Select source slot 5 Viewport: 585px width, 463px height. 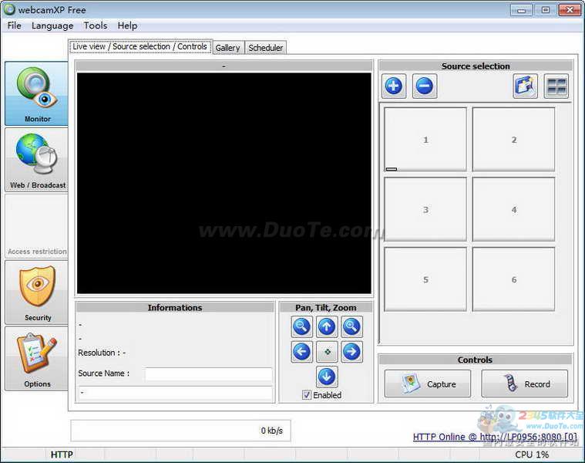coord(425,279)
